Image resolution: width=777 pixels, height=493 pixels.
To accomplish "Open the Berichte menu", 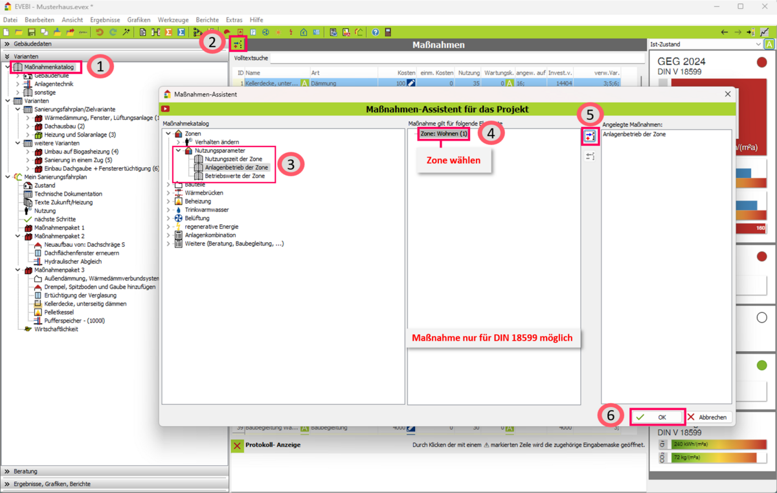I will point(207,20).
